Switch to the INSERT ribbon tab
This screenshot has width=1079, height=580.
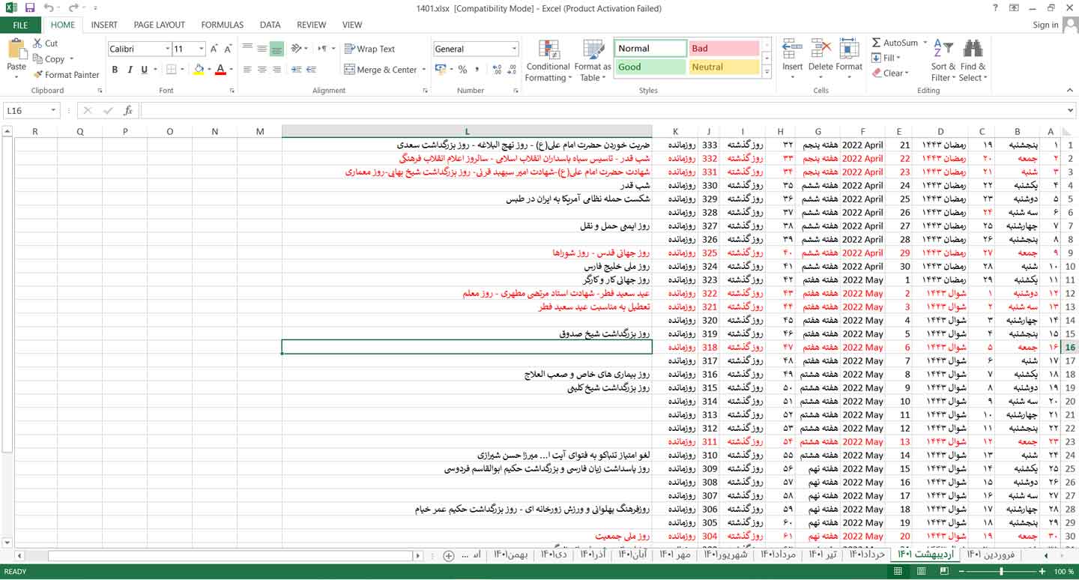104,25
